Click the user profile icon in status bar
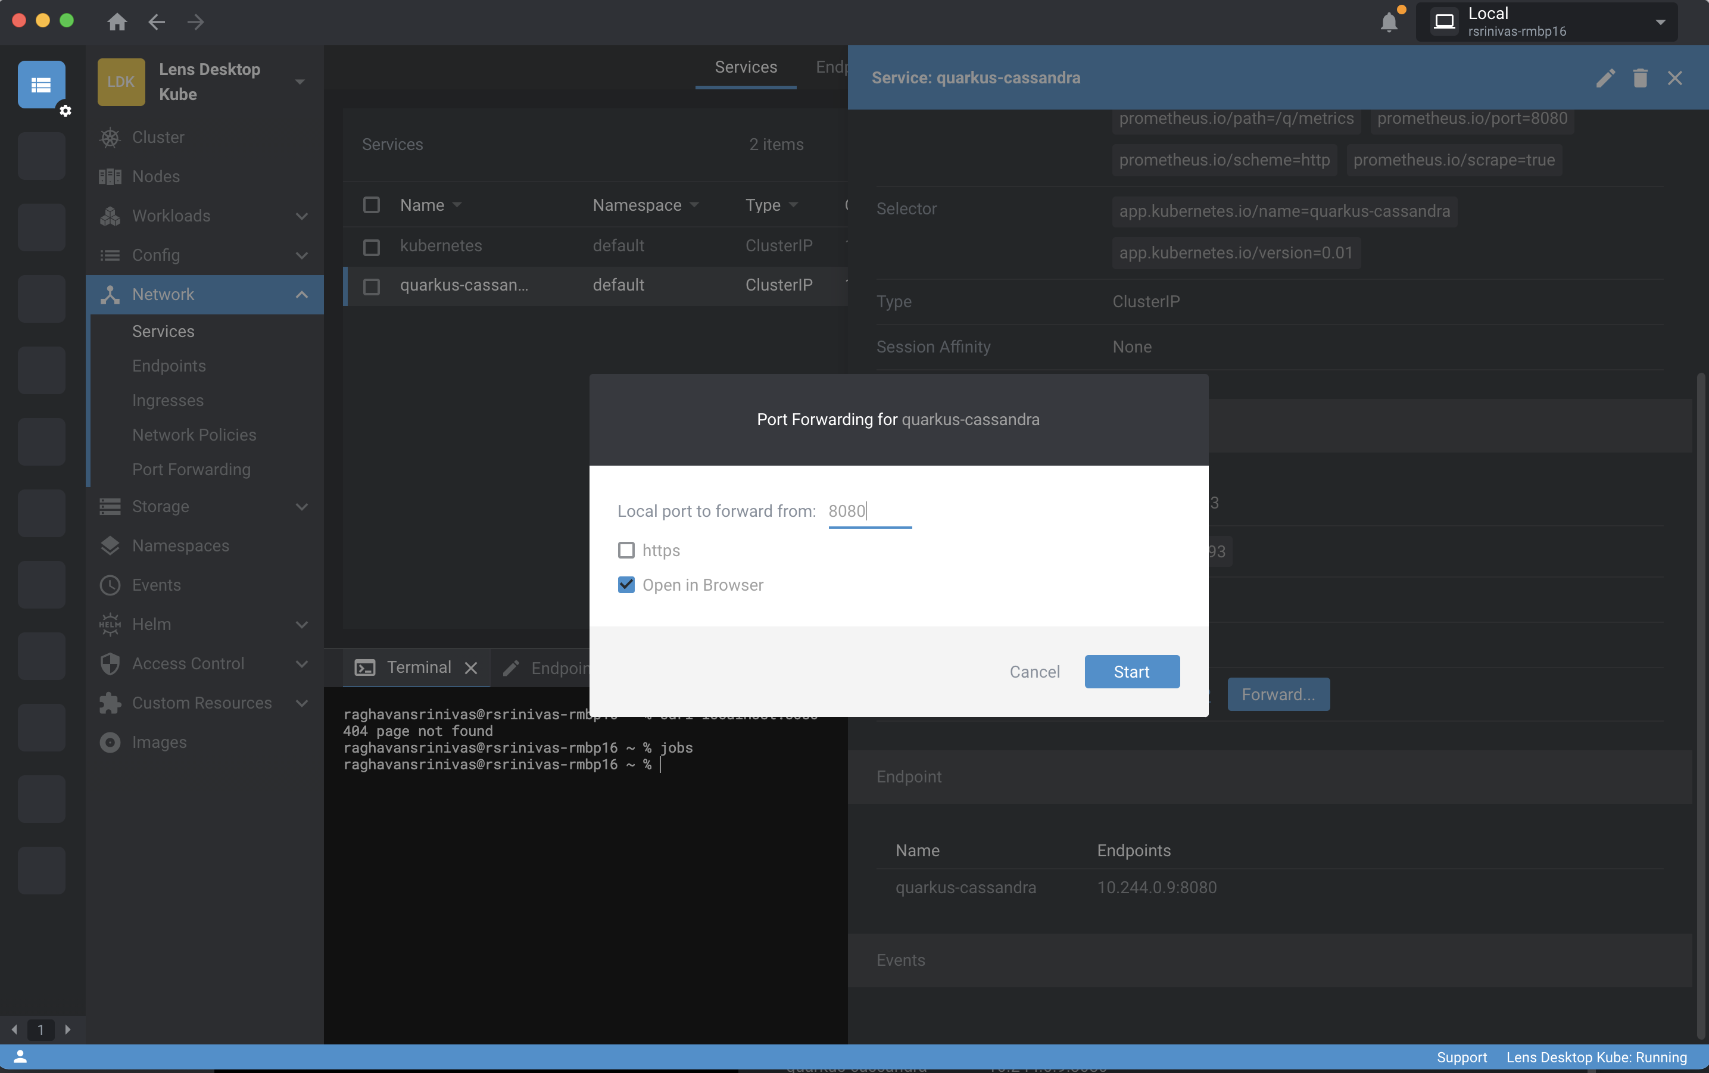 [20, 1057]
